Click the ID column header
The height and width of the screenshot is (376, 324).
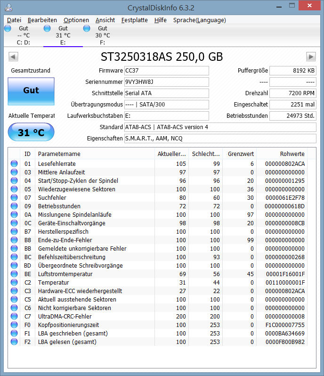[x=28, y=154]
